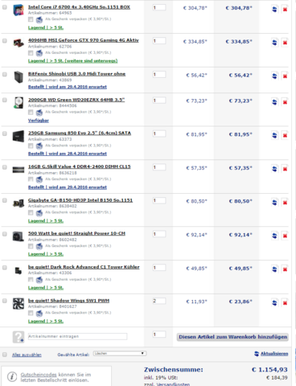This screenshot has height=386, width=296.
Task: Click quantity field in add-article row
Action: tap(159, 335)
